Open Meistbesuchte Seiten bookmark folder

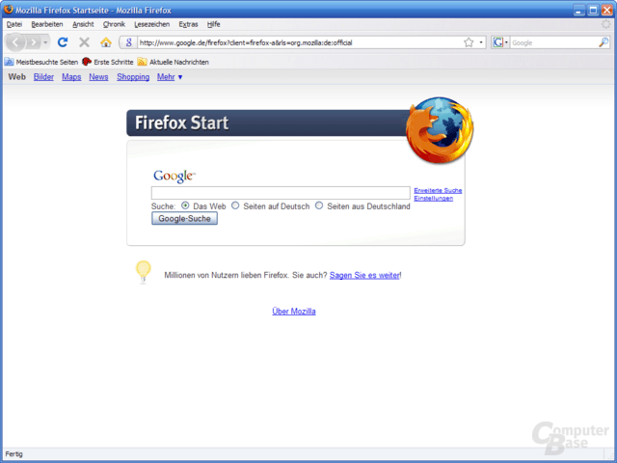tap(41, 62)
